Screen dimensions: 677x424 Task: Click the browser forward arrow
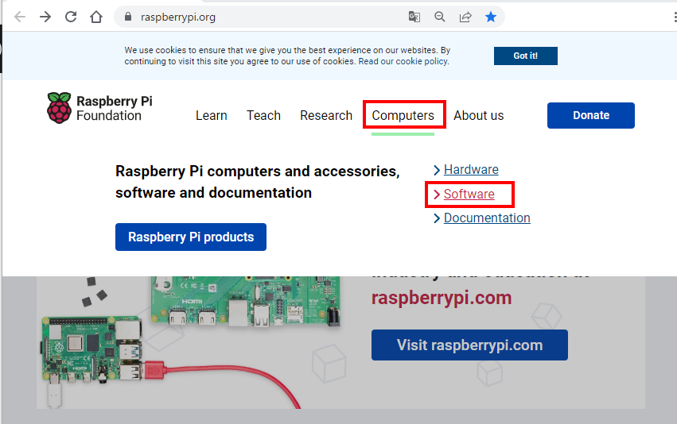click(45, 17)
